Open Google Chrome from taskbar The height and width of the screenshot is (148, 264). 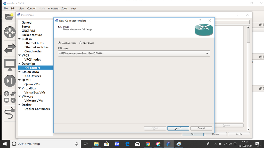coord(148,144)
